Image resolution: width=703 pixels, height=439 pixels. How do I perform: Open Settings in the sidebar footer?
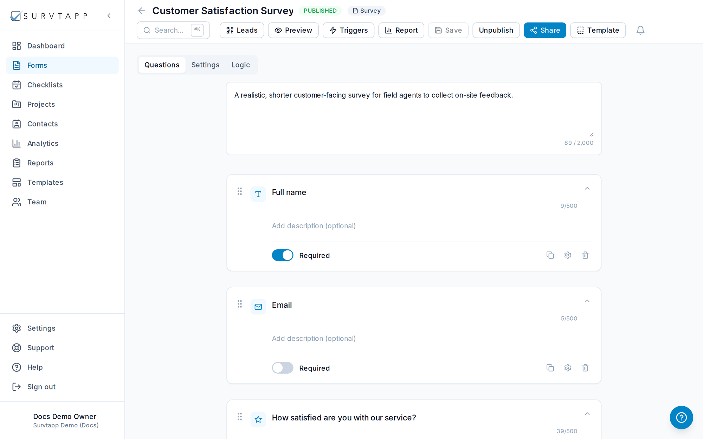coord(62,328)
